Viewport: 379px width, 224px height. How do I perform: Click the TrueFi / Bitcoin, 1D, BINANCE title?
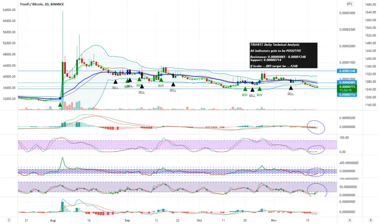pyautogui.click(x=42, y=4)
